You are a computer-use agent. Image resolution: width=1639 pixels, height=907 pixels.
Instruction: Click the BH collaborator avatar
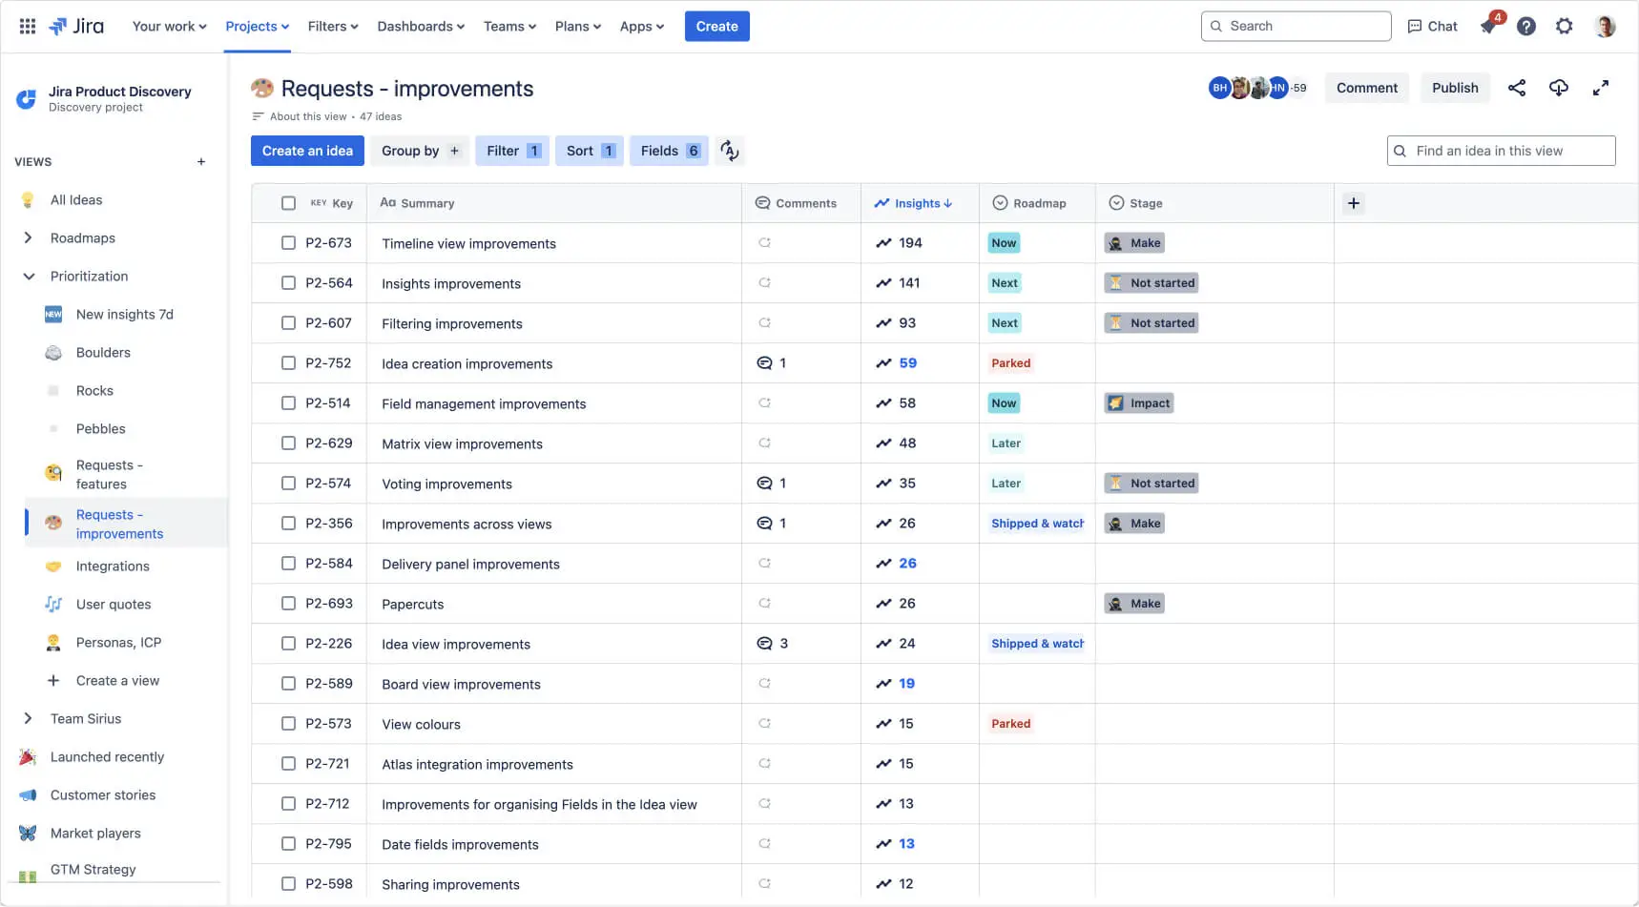1219,88
